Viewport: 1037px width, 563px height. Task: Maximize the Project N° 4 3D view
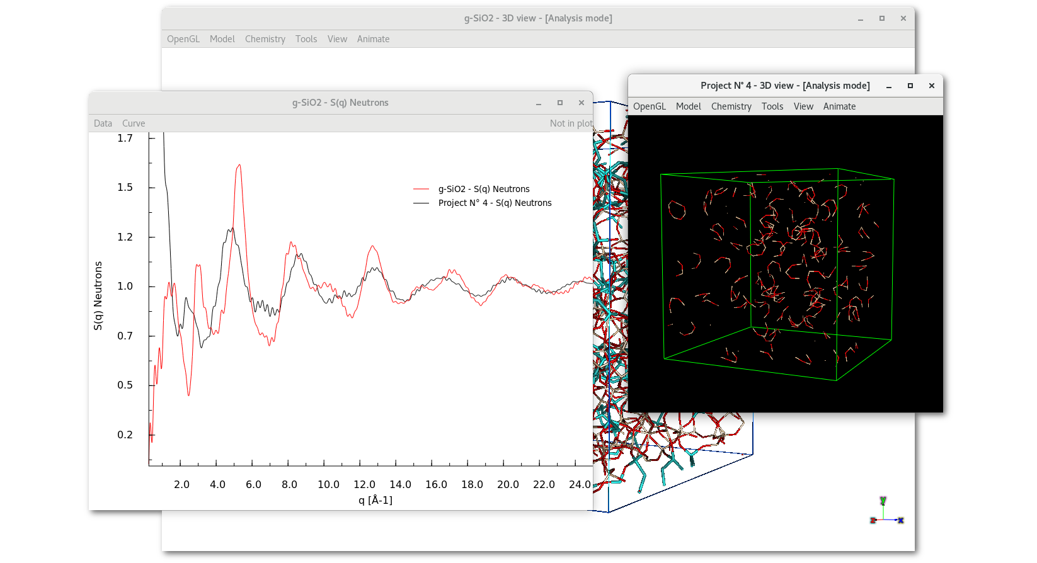pos(910,86)
